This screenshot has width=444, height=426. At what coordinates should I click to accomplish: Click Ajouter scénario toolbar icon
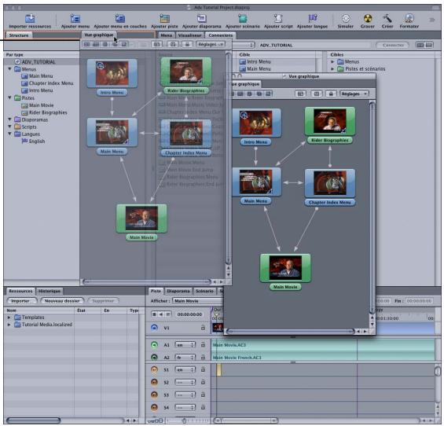click(242, 18)
